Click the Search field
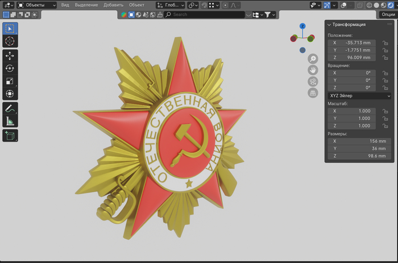This screenshot has height=263, width=398. [205, 15]
